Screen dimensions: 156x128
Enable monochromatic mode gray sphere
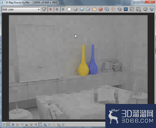click(x=76, y=9)
